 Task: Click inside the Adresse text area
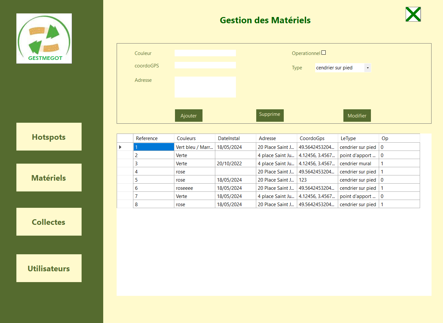205,87
